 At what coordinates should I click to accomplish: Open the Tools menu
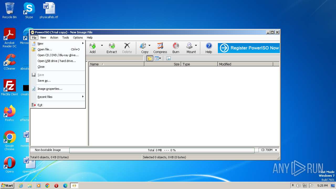[x=66, y=38]
